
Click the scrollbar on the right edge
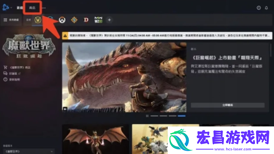coord(271,50)
